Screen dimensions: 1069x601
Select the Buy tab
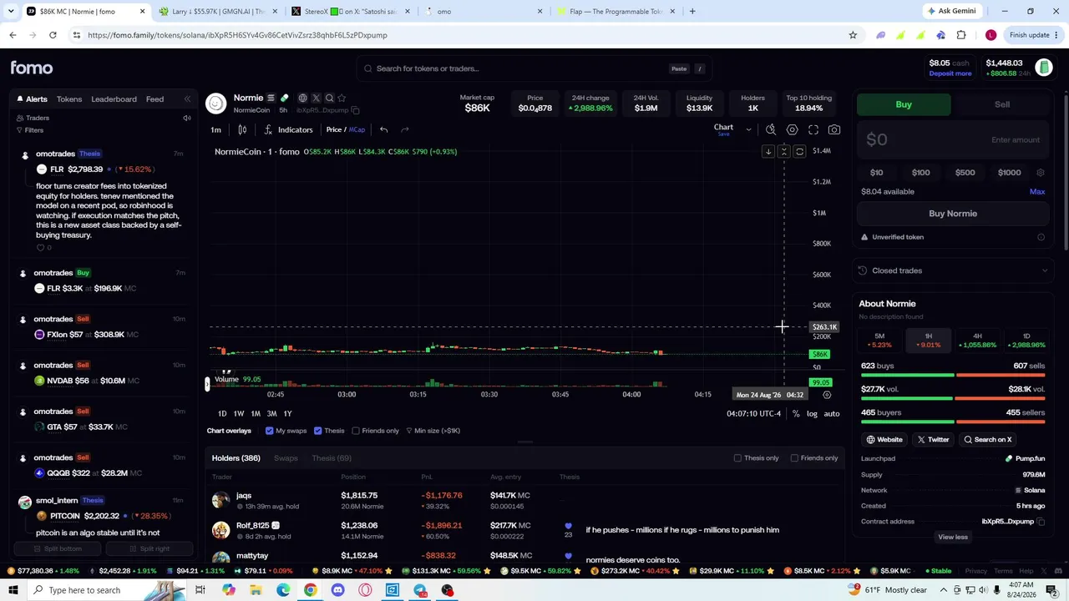coord(904,104)
